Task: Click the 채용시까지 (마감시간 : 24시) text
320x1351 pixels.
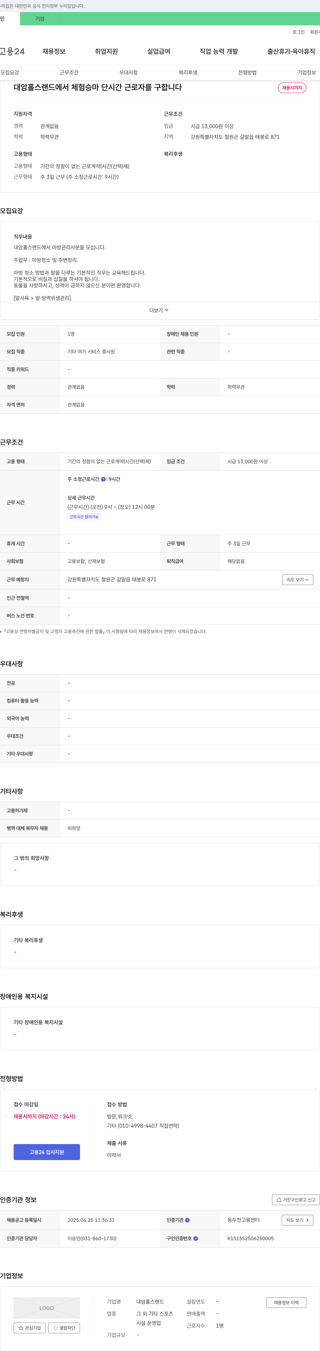Action: (x=45, y=1116)
